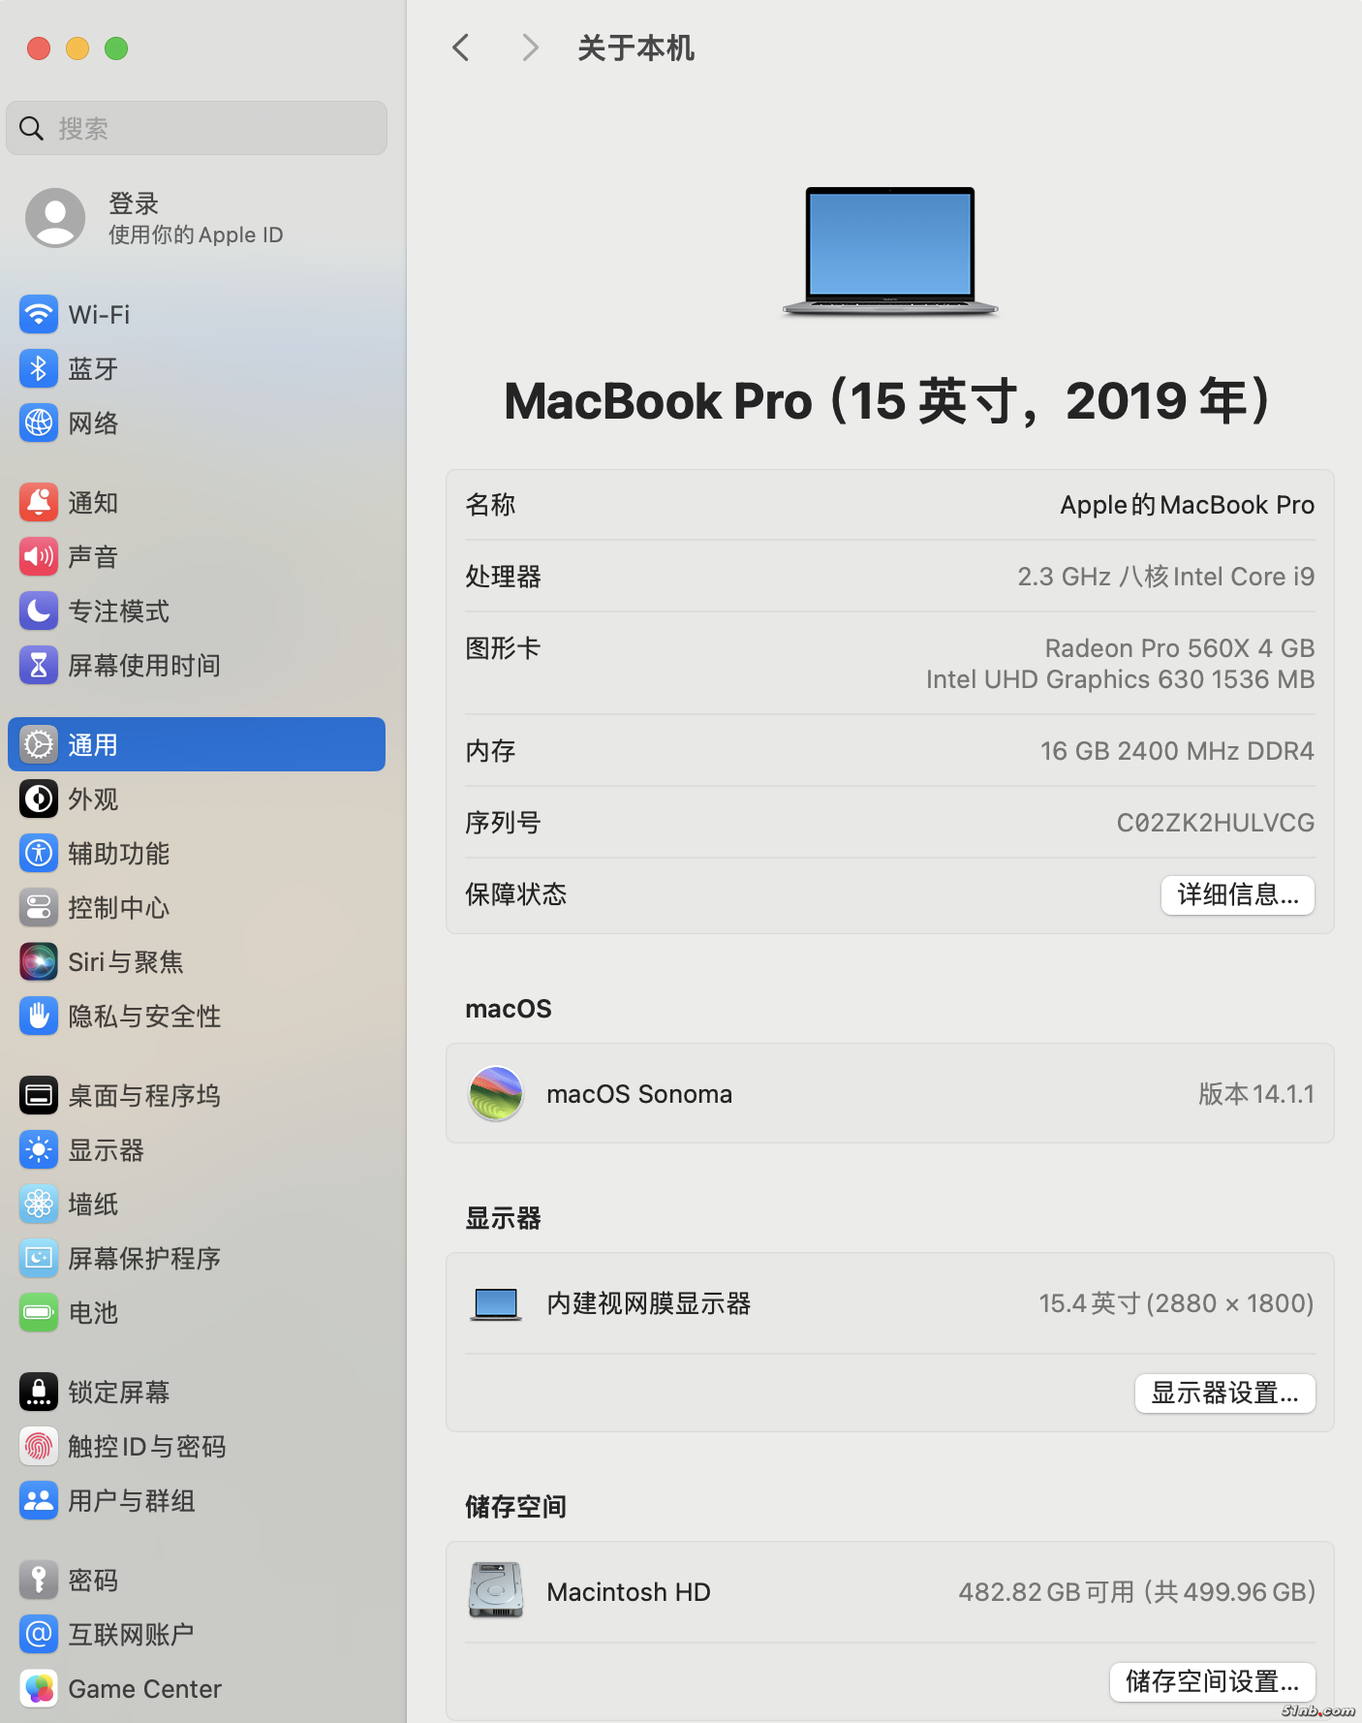
Task: Open the Bluetooth (蓝牙) settings icon
Action: (x=39, y=369)
